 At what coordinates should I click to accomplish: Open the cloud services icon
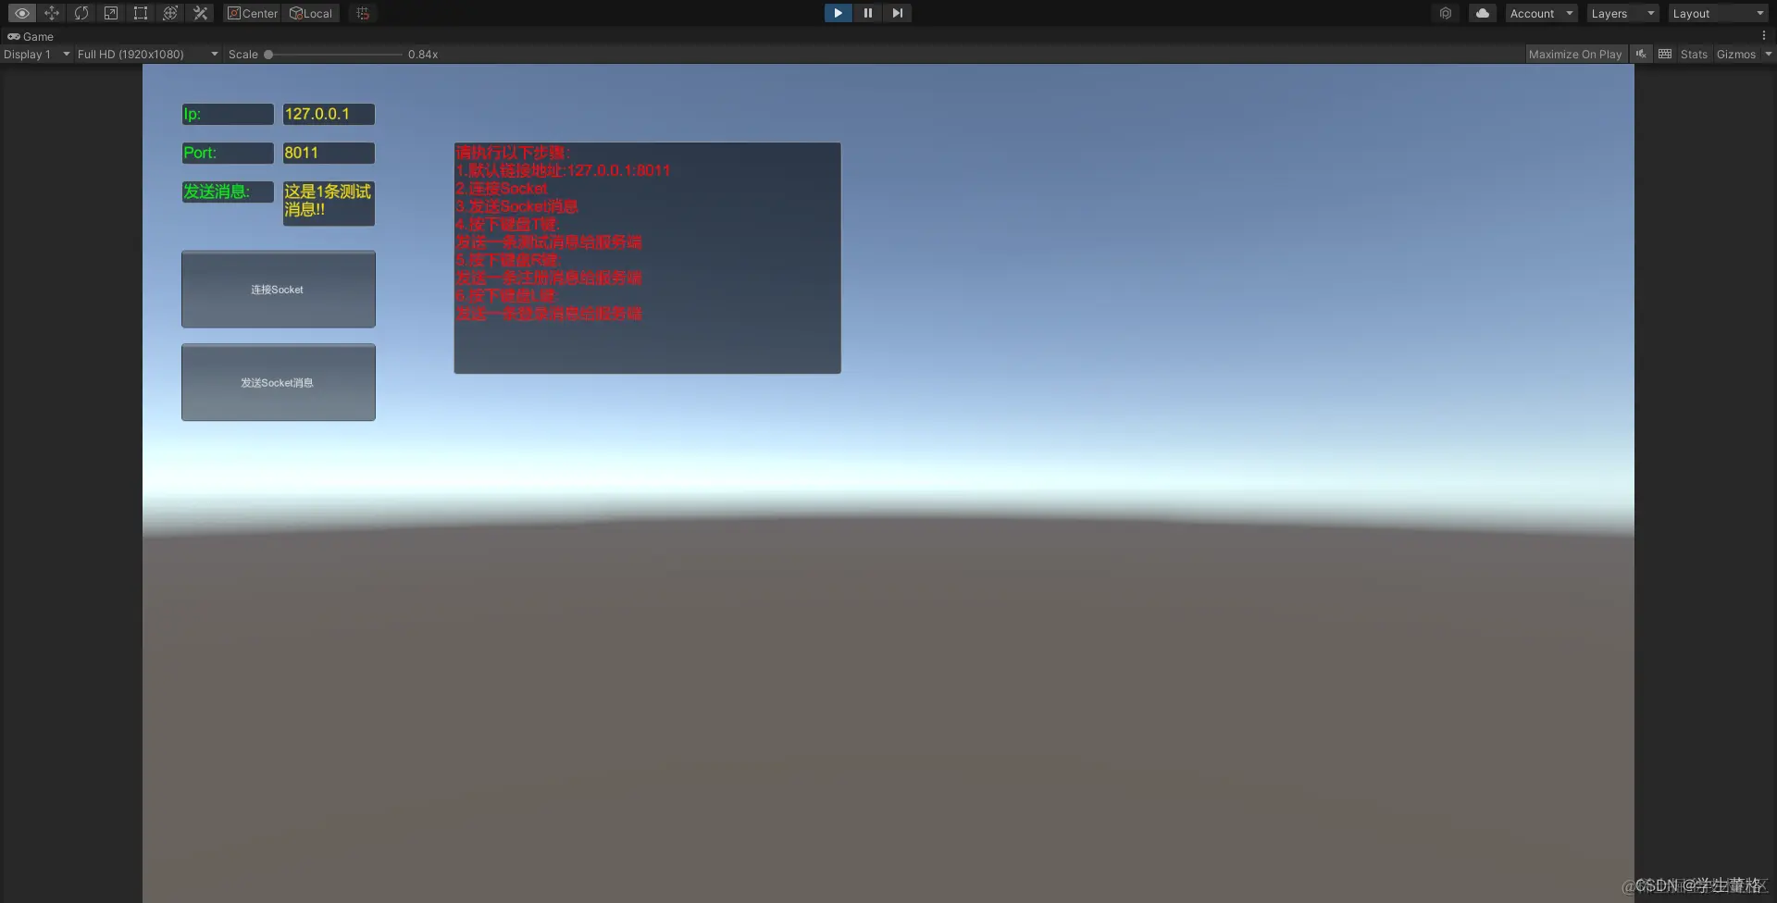(x=1483, y=13)
